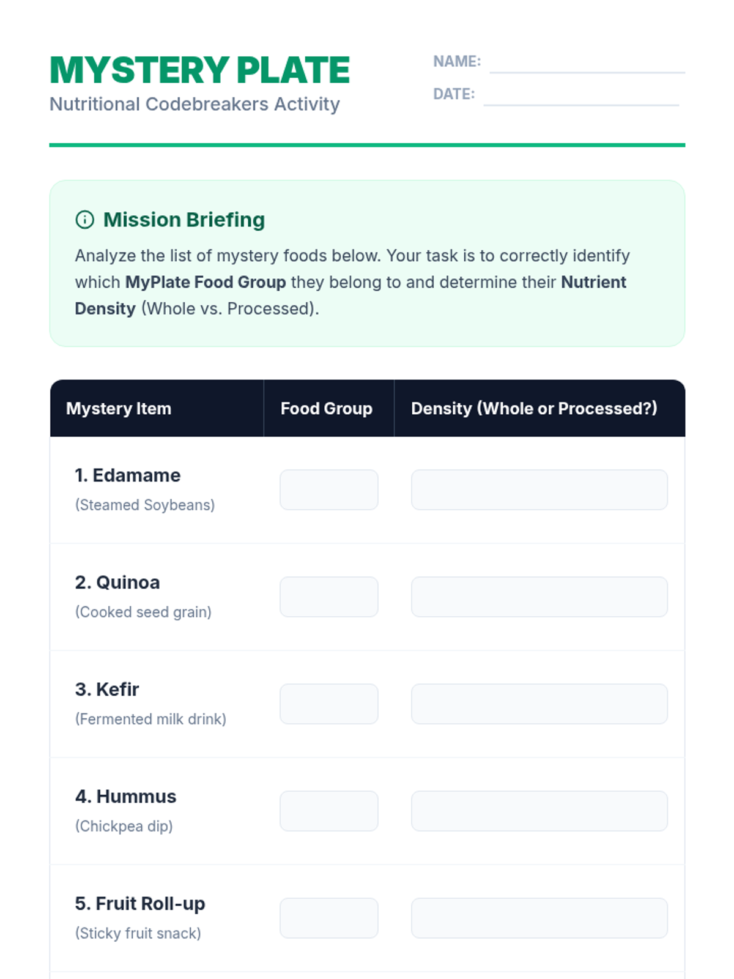The width and height of the screenshot is (734, 979).
Task: Select the Edamame Density answer box
Action: [x=539, y=489]
